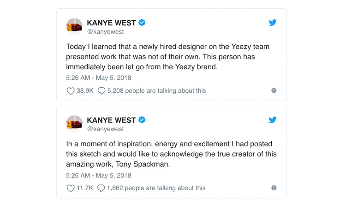The width and height of the screenshot is (346, 204).
Task: View 1,662 people talking about this
Action: 156,188
